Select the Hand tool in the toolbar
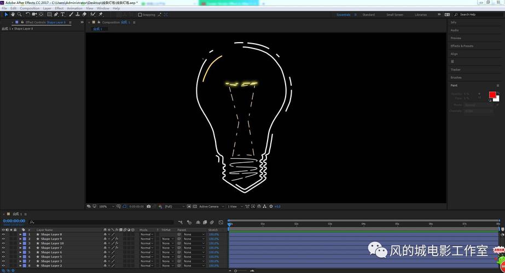The image size is (505, 273). (13, 15)
